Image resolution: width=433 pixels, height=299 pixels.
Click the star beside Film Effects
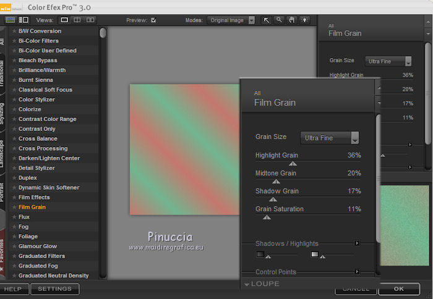point(14,198)
